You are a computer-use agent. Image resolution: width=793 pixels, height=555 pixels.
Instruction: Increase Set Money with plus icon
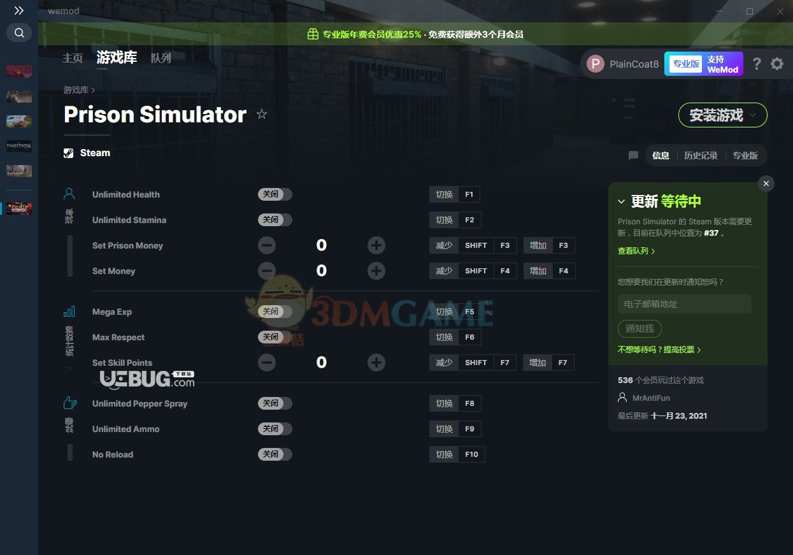pyautogui.click(x=376, y=271)
